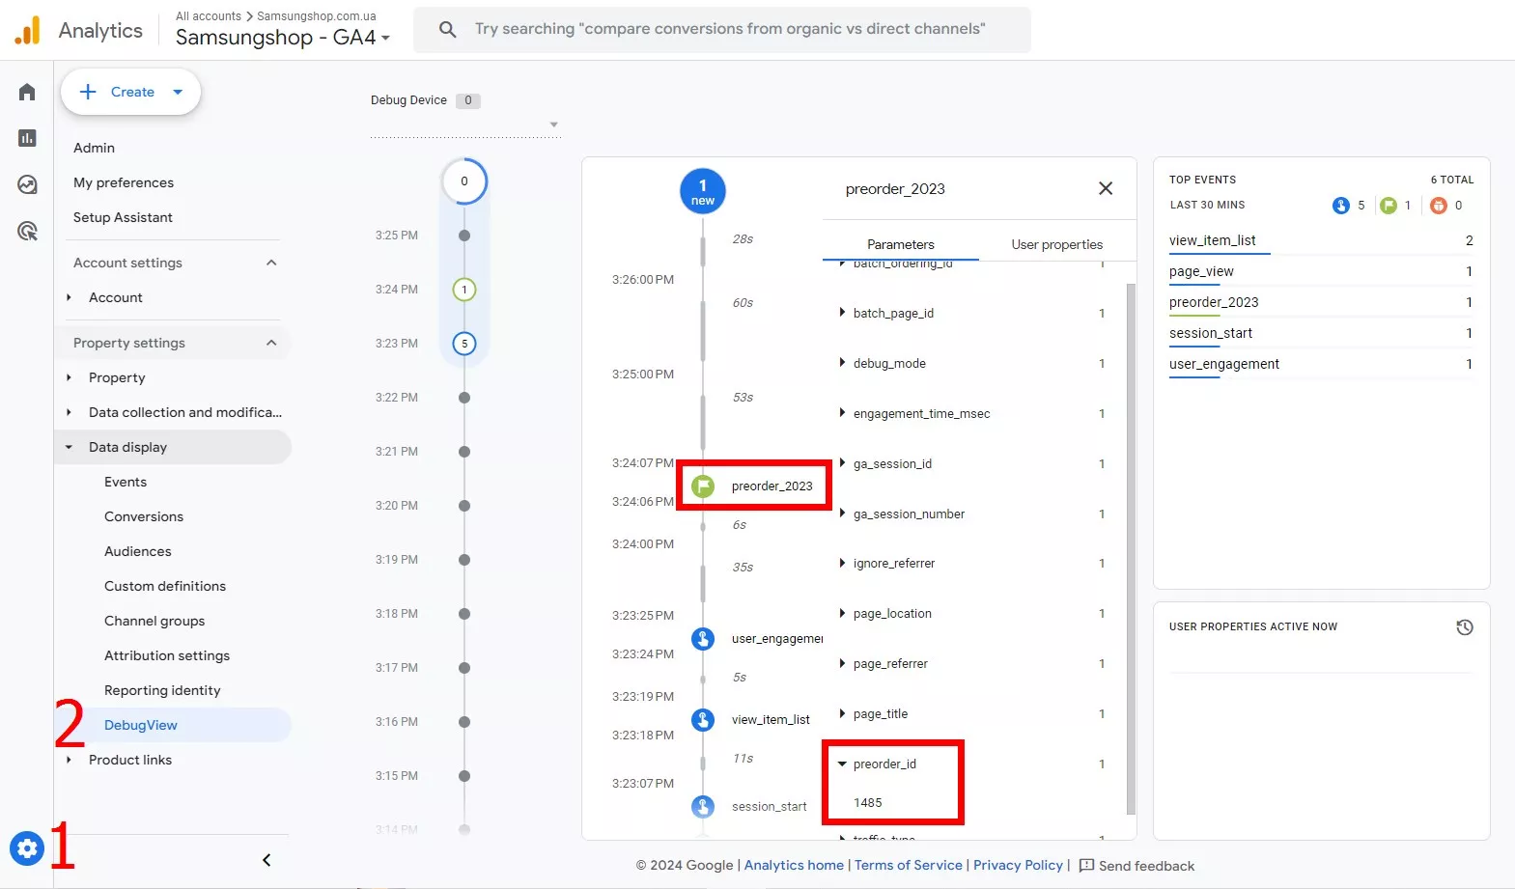
Task: Open Custom definitions in the sidebar
Action: tap(165, 586)
